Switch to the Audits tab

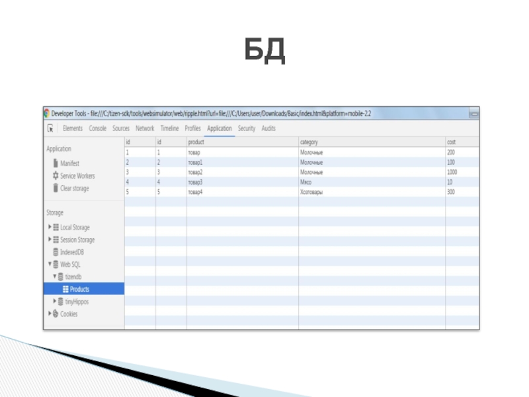tap(268, 128)
